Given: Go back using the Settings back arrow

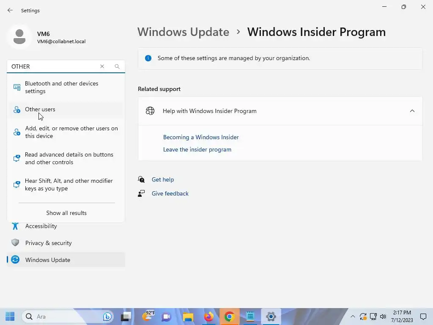Looking at the screenshot, I should click(x=10, y=10).
